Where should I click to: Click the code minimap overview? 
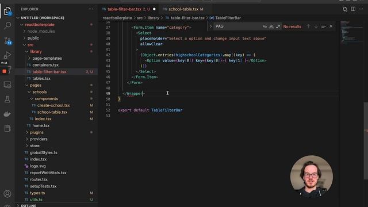(x=351, y=32)
